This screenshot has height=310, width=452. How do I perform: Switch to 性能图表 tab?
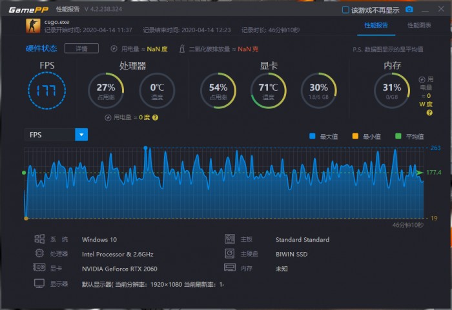[419, 25]
